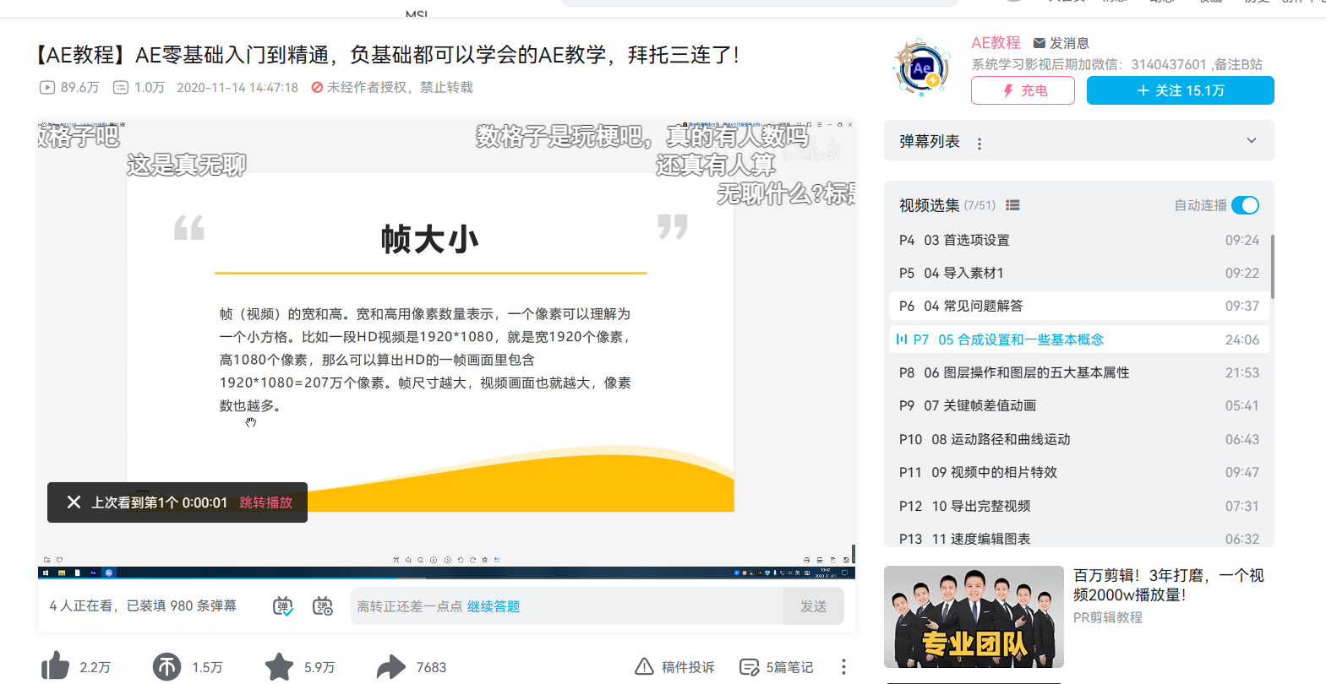Click the 发消息 envelope icon
Screen dimensions: 1326x684
click(1040, 43)
